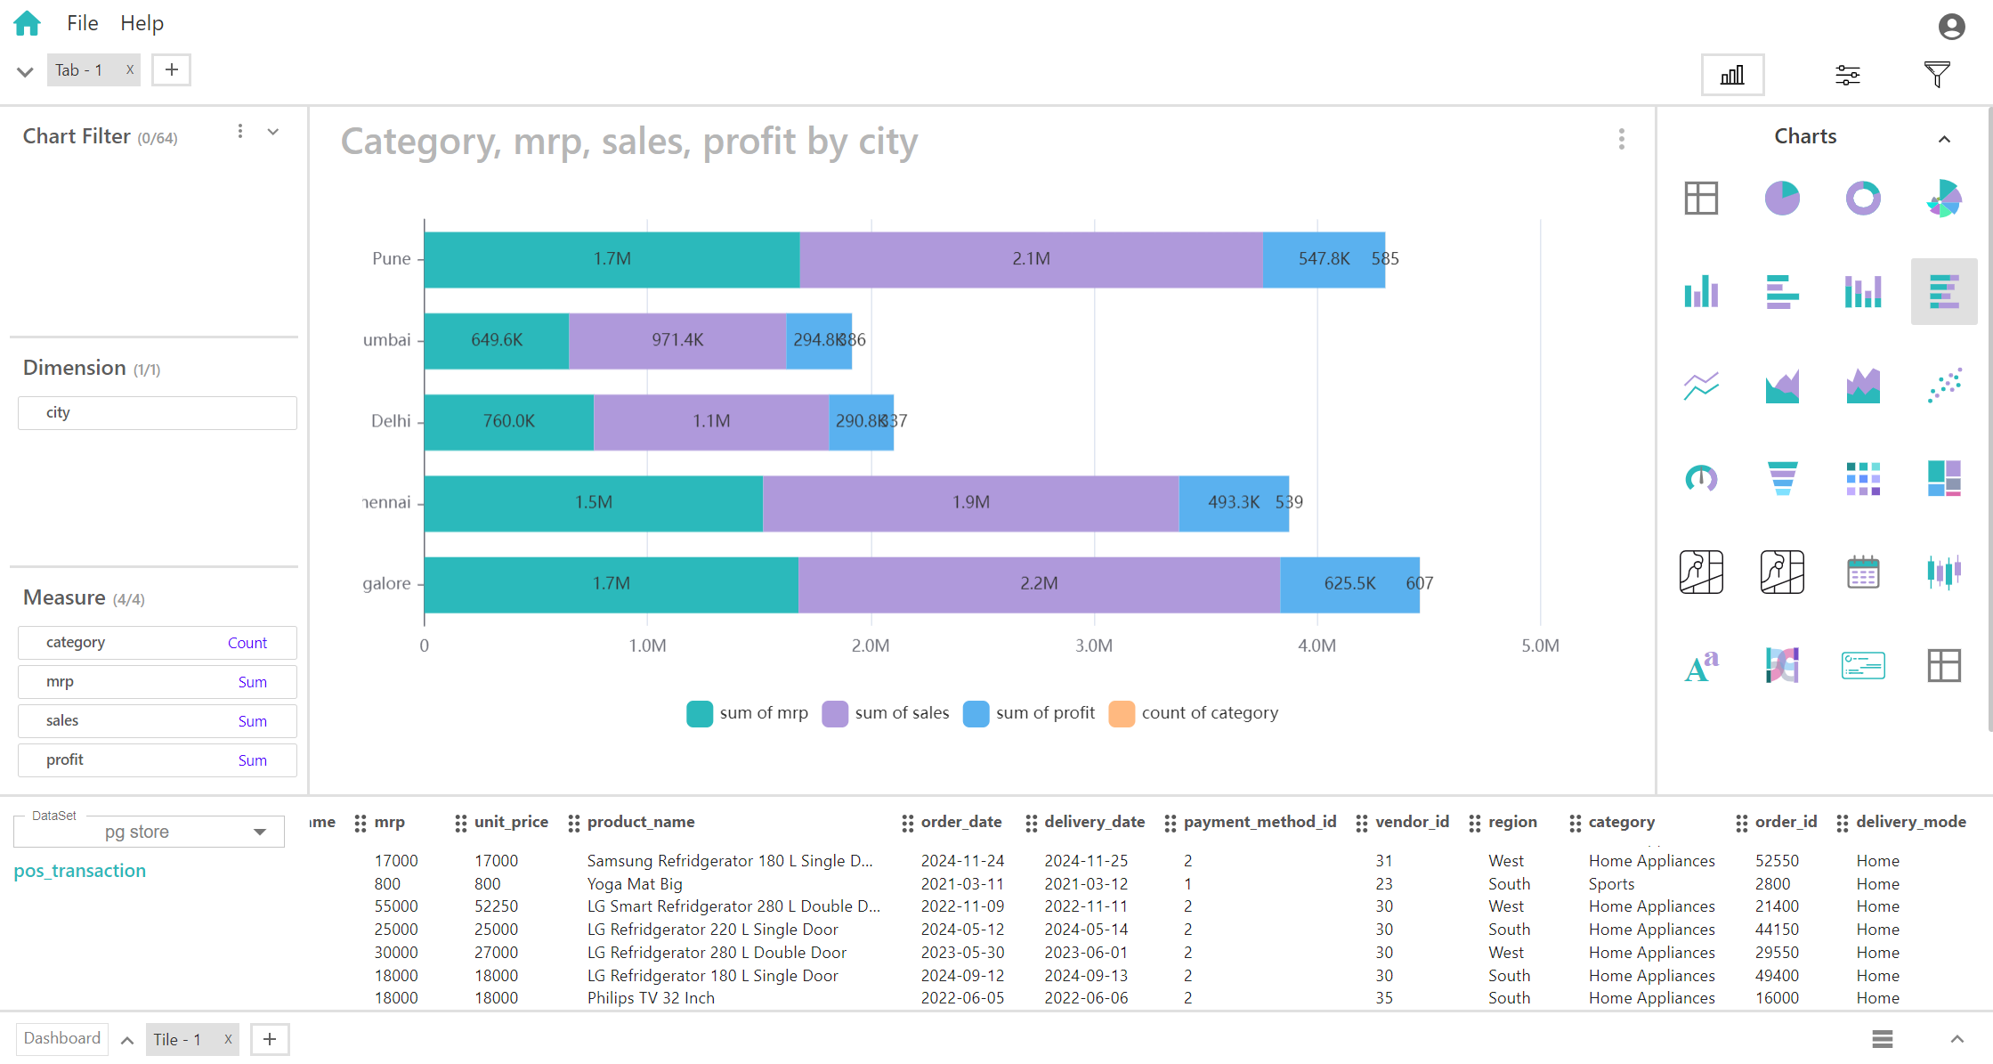Open the File menu

[82, 23]
